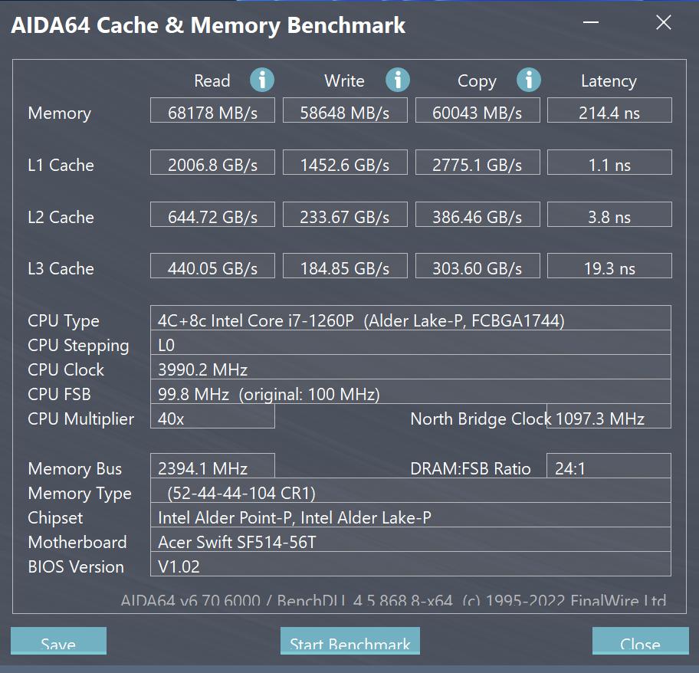Click the info icon next to Write

(x=397, y=80)
